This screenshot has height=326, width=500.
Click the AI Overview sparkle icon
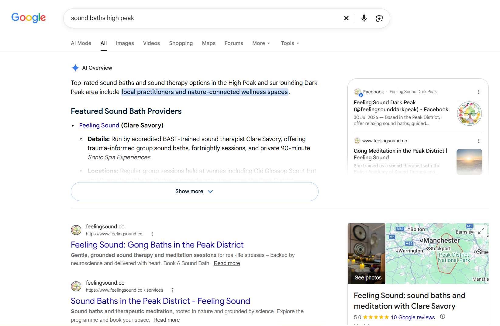pyautogui.click(x=75, y=68)
